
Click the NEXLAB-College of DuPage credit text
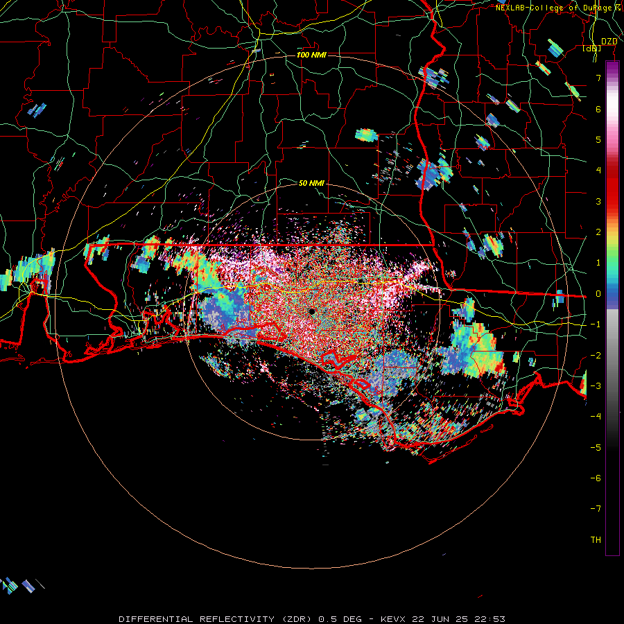pyautogui.click(x=560, y=8)
